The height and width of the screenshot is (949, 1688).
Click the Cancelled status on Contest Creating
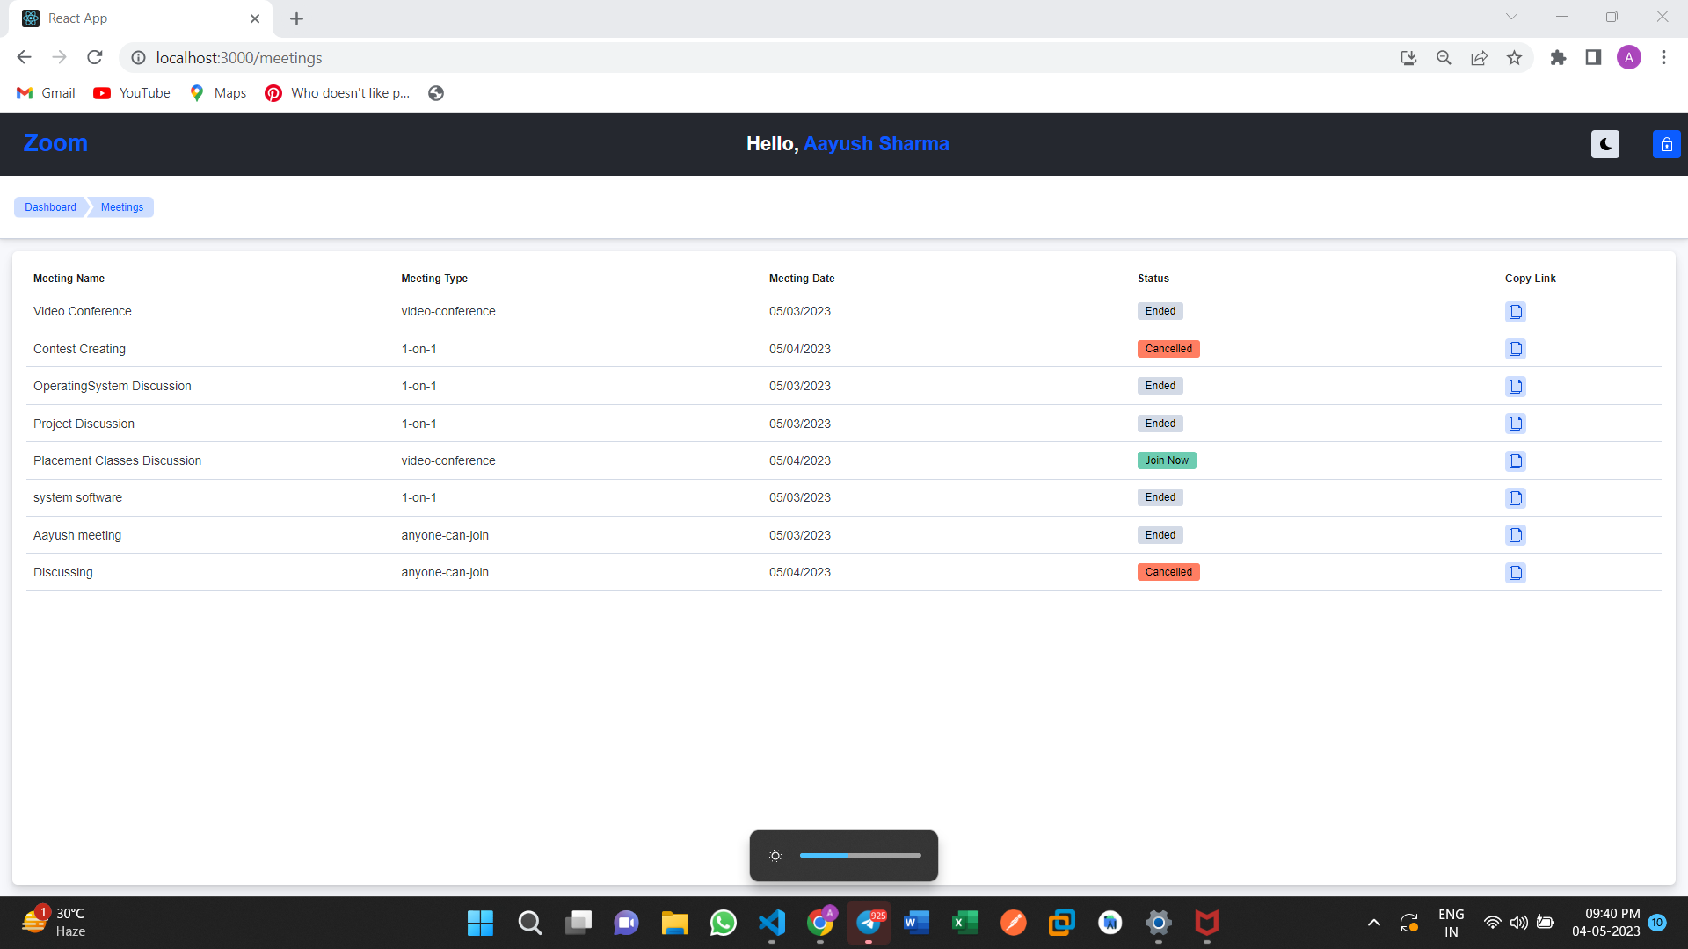coord(1168,348)
